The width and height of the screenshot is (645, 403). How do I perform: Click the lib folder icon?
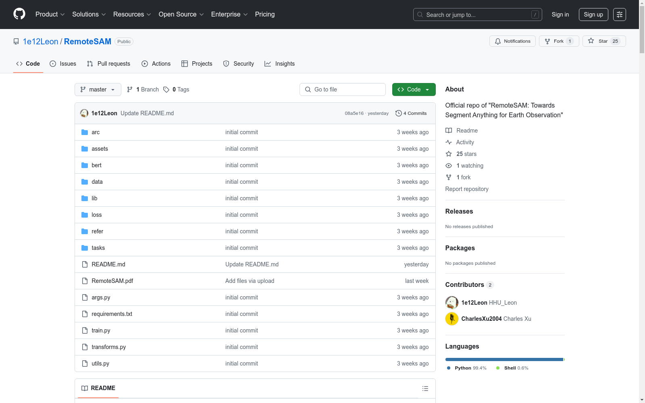[x=85, y=198]
